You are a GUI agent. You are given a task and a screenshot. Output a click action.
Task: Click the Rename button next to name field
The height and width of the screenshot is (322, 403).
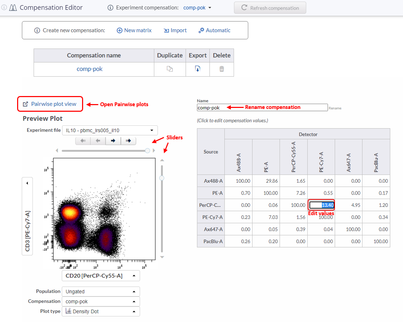click(335, 108)
